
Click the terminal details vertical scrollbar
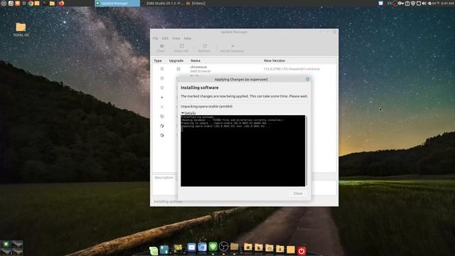306,151
